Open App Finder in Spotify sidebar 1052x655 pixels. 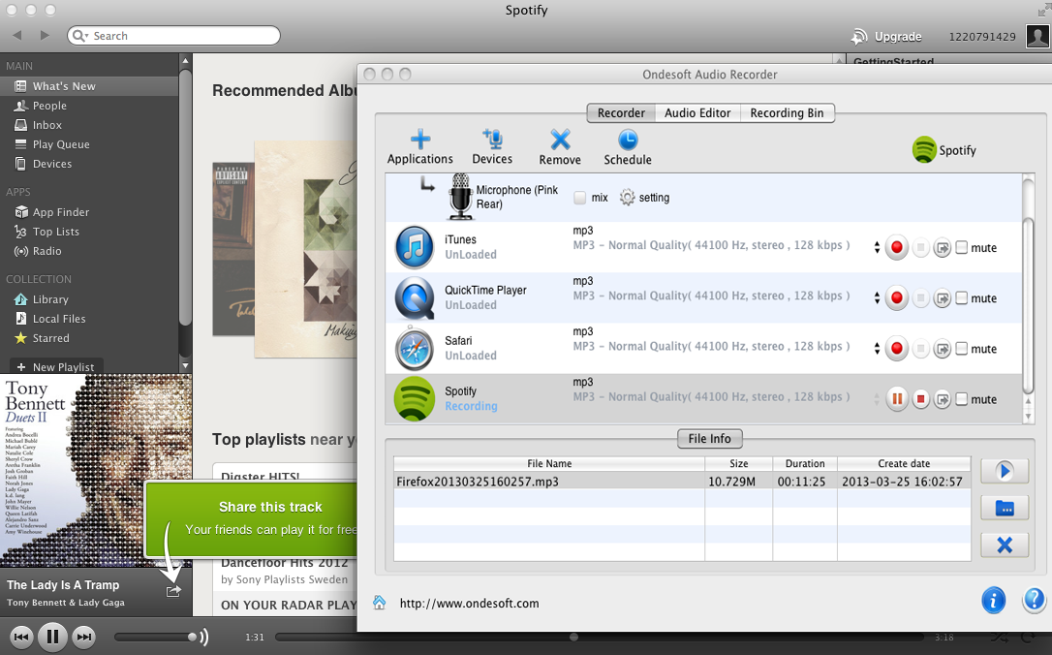[89, 212]
